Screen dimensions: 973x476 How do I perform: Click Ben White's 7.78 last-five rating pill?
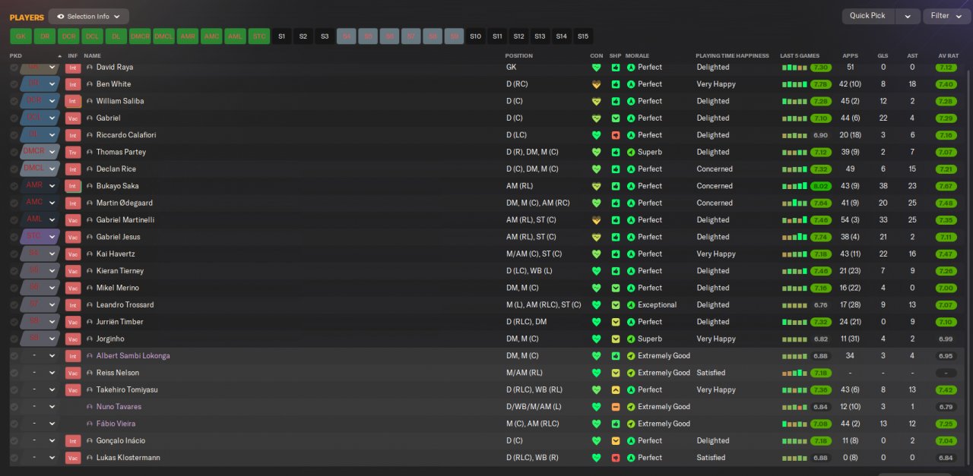pyautogui.click(x=820, y=84)
